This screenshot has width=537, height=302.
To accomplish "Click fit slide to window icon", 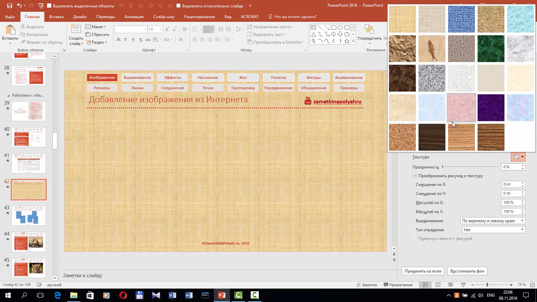I will coord(531,285).
